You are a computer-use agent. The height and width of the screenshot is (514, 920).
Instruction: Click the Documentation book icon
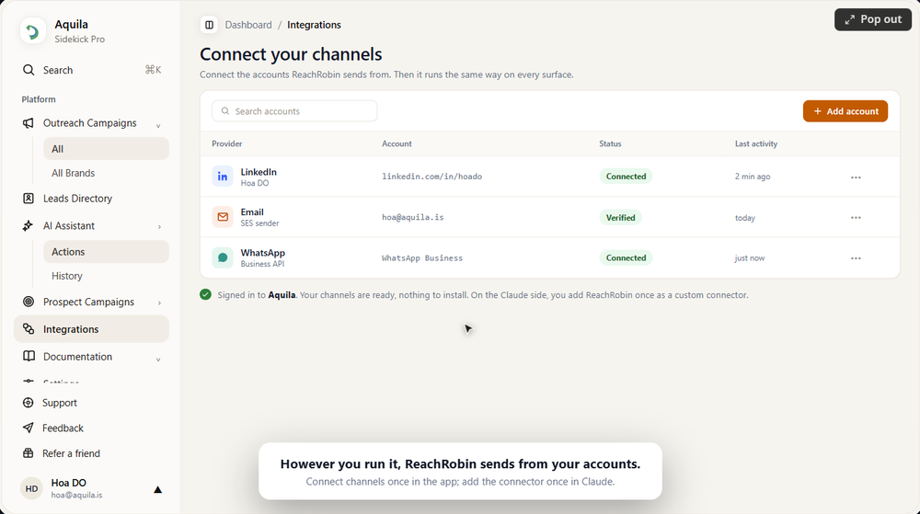click(x=29, y=356)
